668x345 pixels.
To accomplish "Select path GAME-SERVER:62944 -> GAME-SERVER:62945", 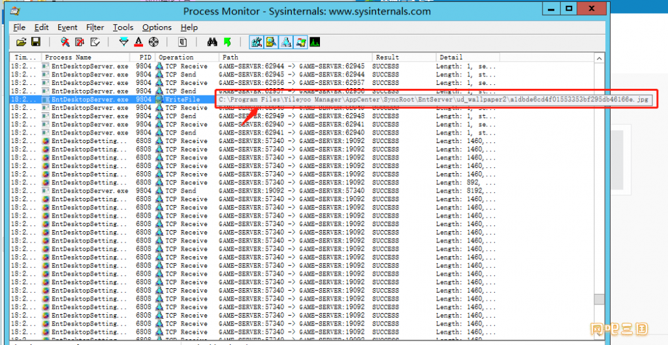I will coord(291,66).
